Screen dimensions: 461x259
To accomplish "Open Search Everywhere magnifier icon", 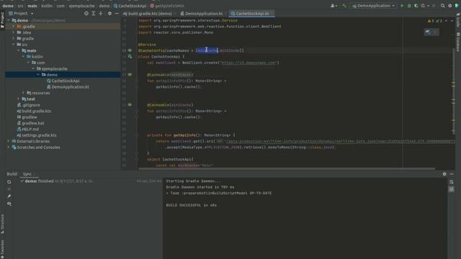I will (442, 6).
